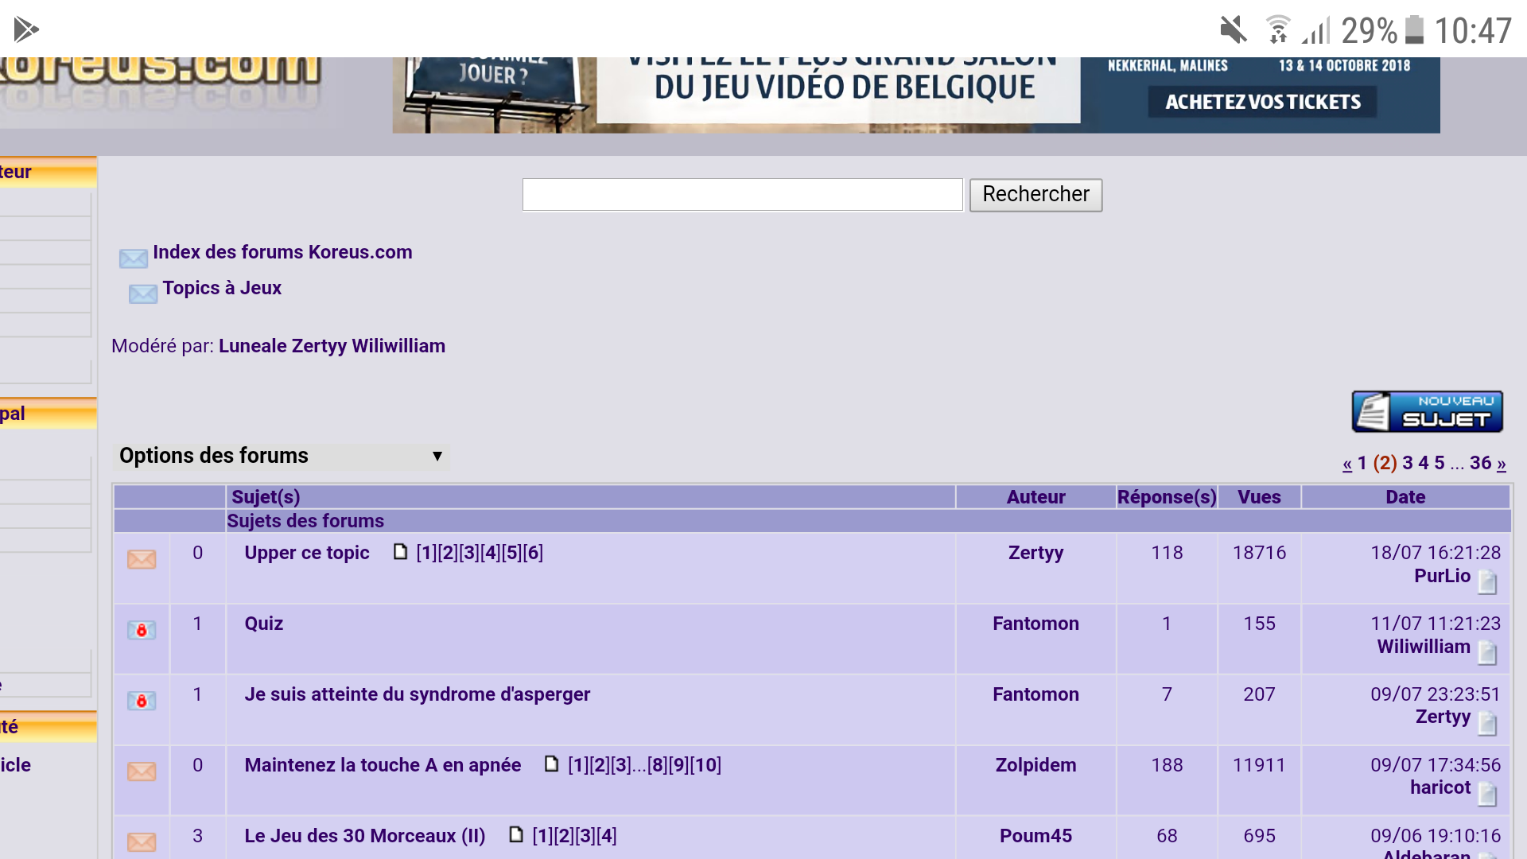
Task: Click the Rechercher search button
Action: click(x=1035, y=195)
